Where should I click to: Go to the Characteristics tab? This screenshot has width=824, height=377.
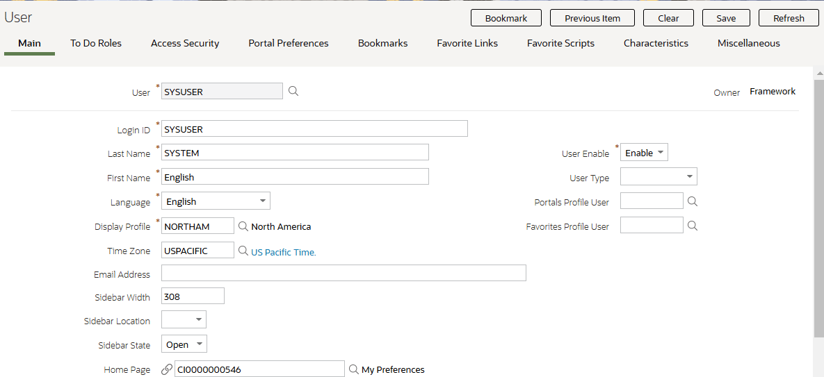[x=656, y=44]
